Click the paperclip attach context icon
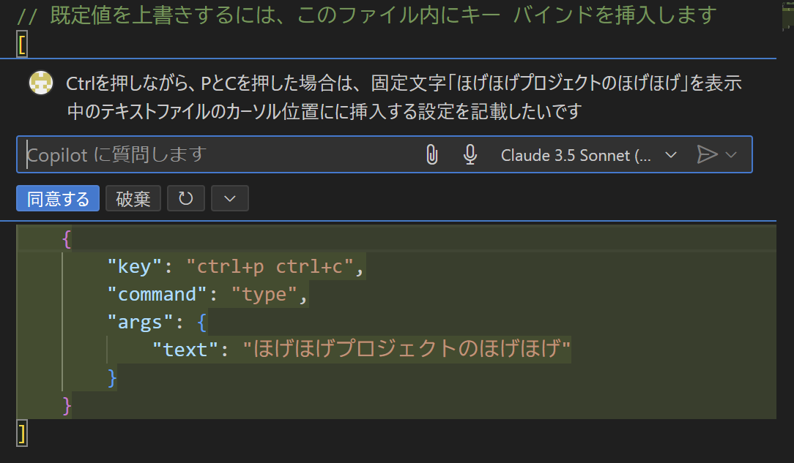This screenshot has width=794, height=463. (x=431, y=154)
